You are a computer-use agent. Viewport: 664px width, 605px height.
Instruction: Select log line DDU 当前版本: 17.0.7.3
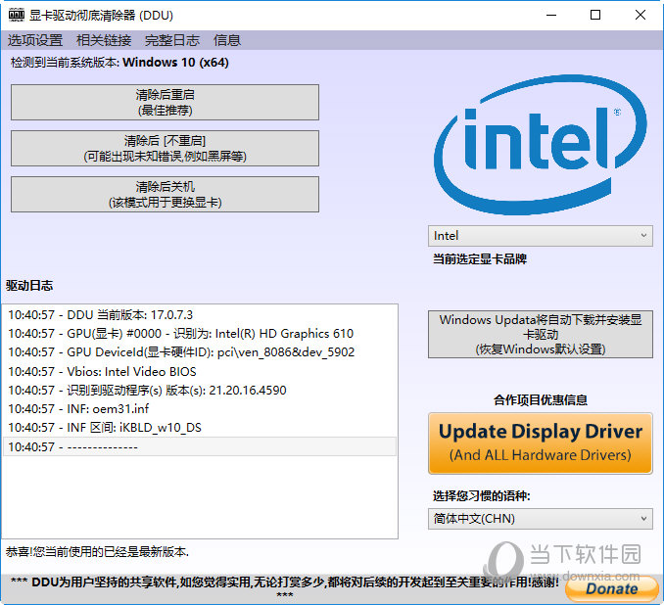200,315
